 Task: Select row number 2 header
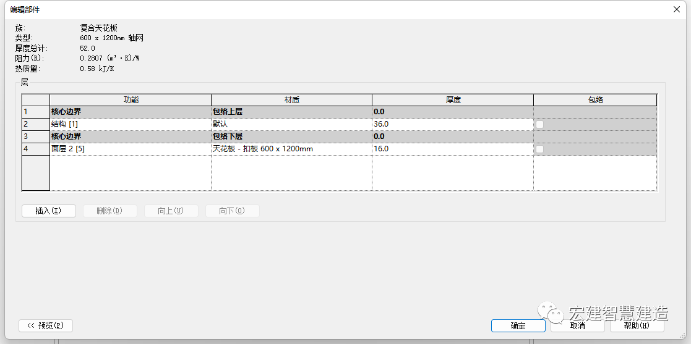point(36,125)
